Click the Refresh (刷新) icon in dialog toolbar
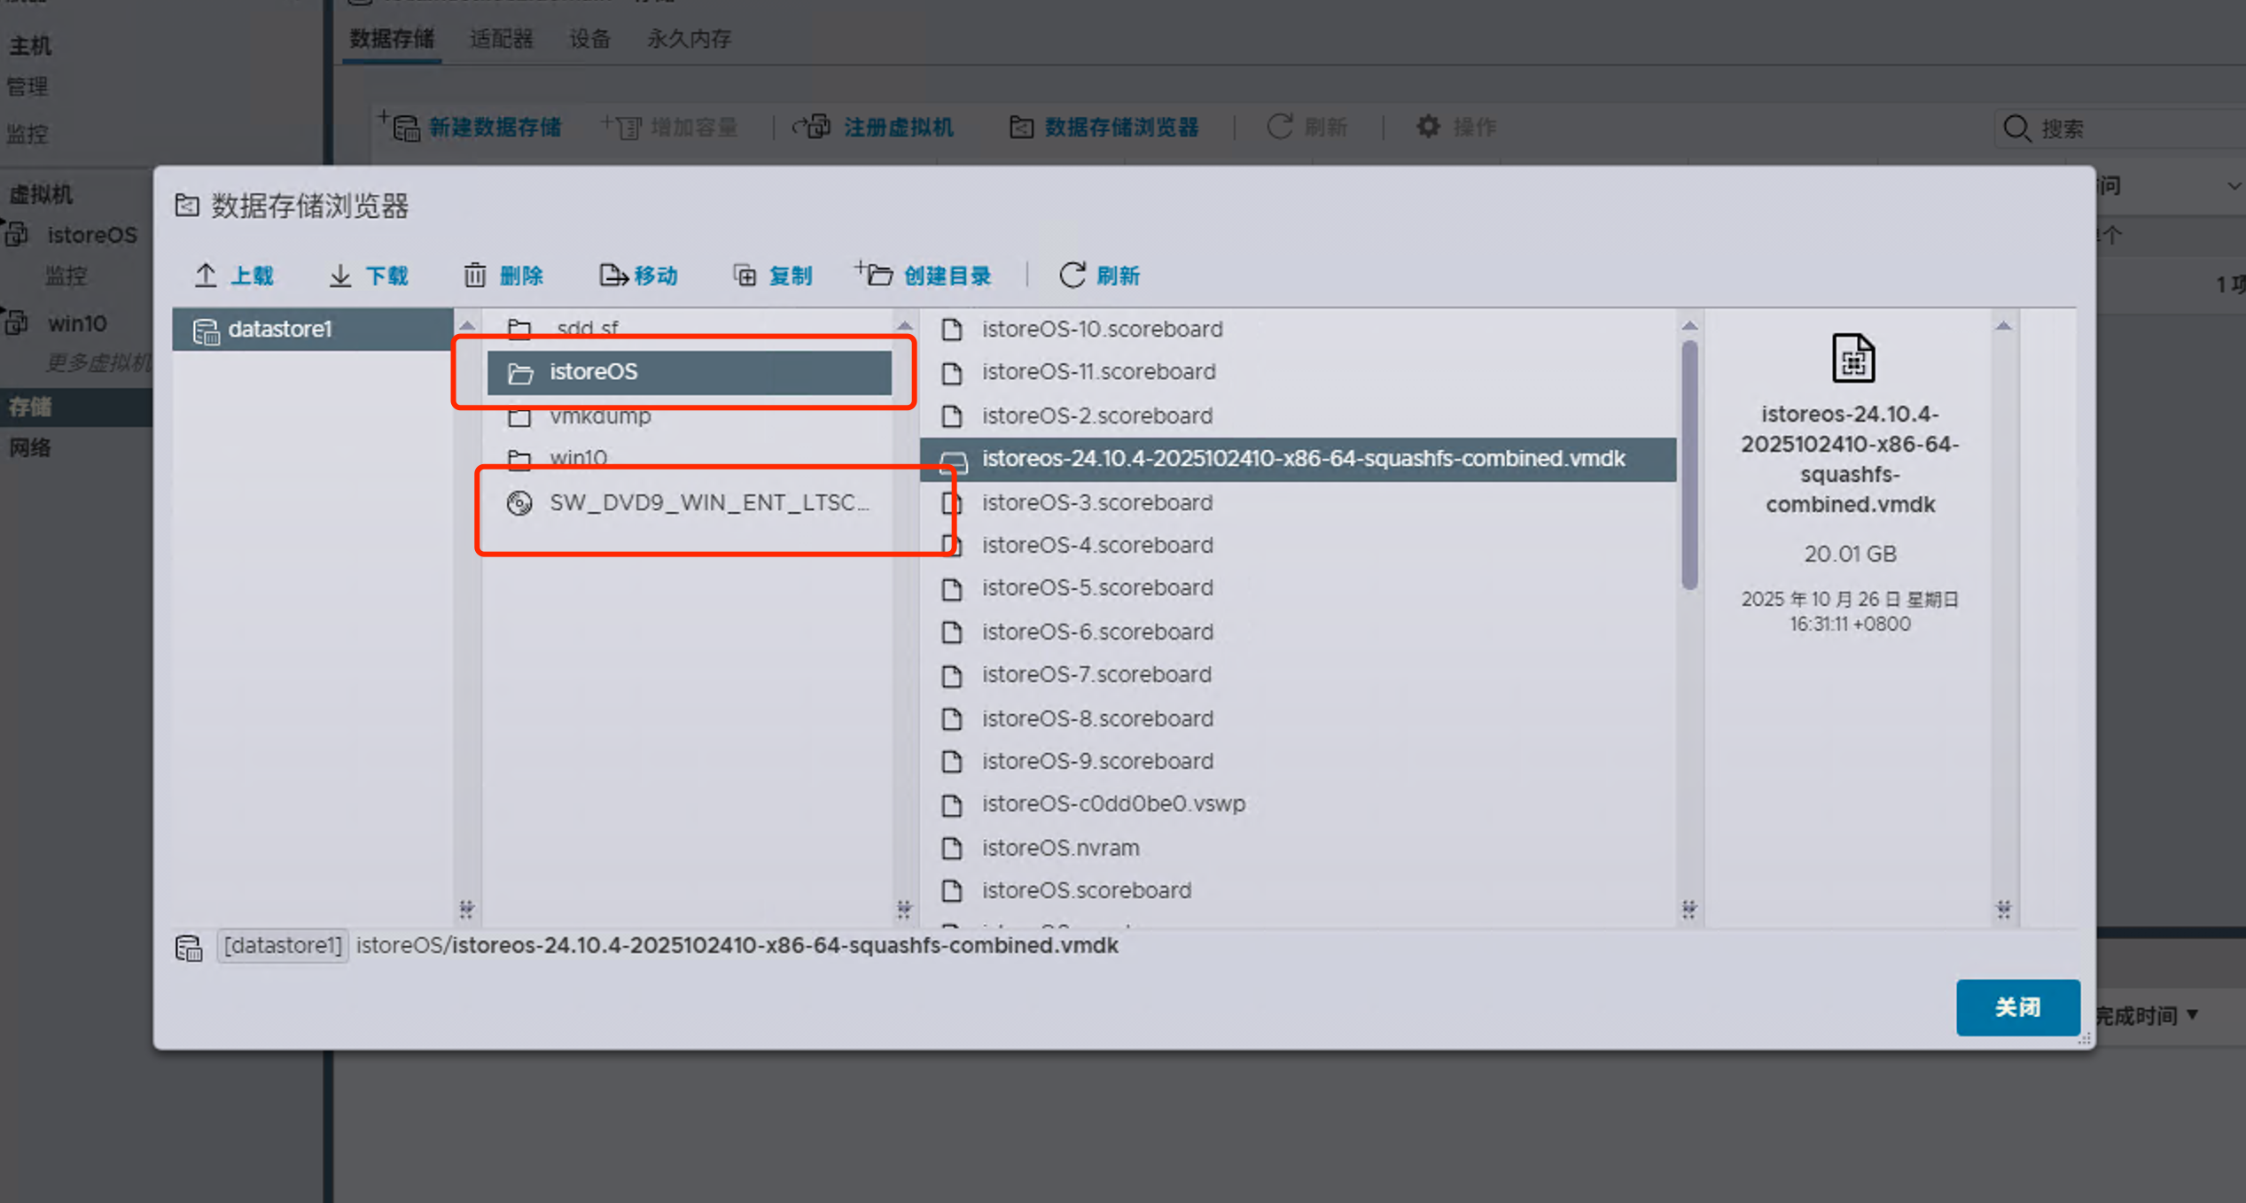This screenshot has height=1203, width=2246. click(x=1072, y=276)
